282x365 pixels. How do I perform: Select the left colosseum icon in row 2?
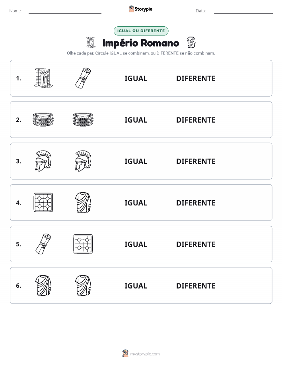pyautogui.click(x=43, y=120)
